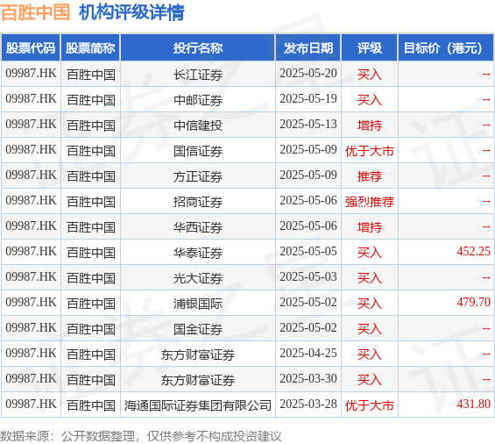Screen dimensions: 495x444
Task: Click the 股票代码 column header
Action: 31,48
